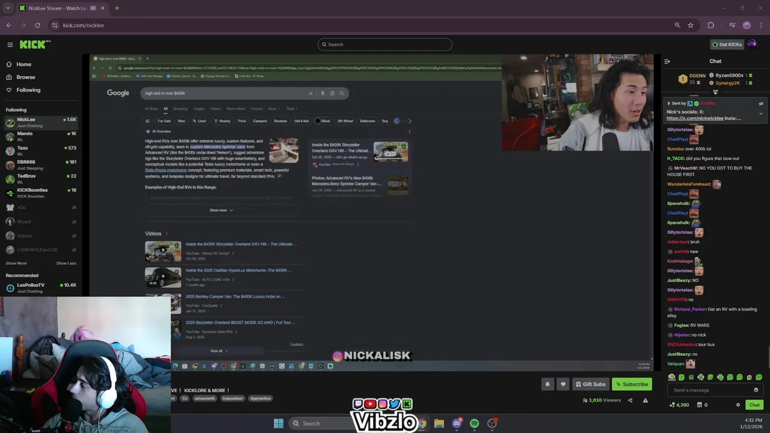
Task: Open browser zoom magnifier icon
Action: coord(677,25)
